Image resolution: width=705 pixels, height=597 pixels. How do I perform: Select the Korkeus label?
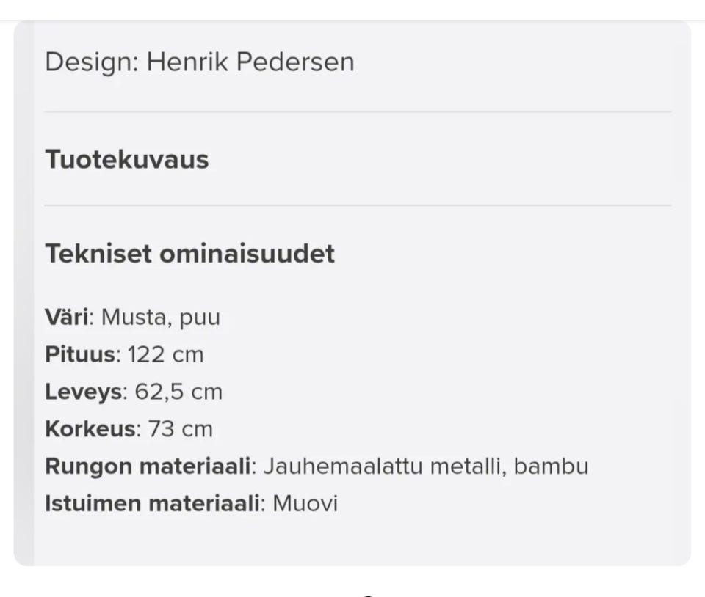[x=90, y=429]
